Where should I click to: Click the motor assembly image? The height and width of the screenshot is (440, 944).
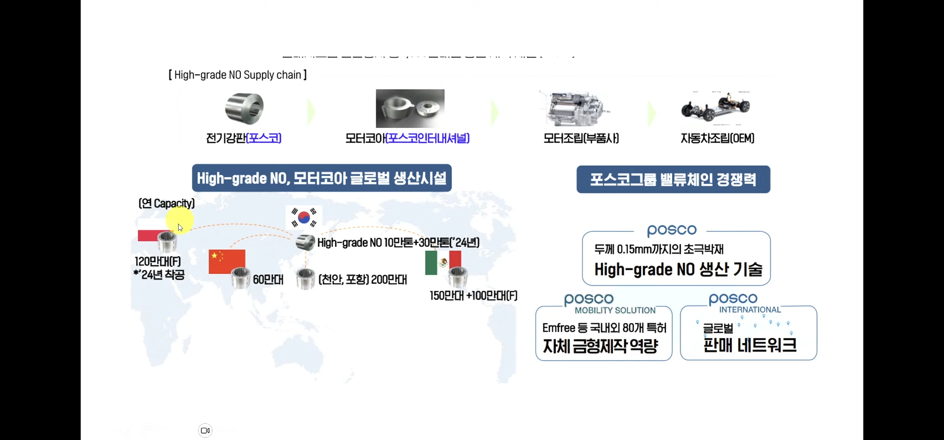[575, 108]
